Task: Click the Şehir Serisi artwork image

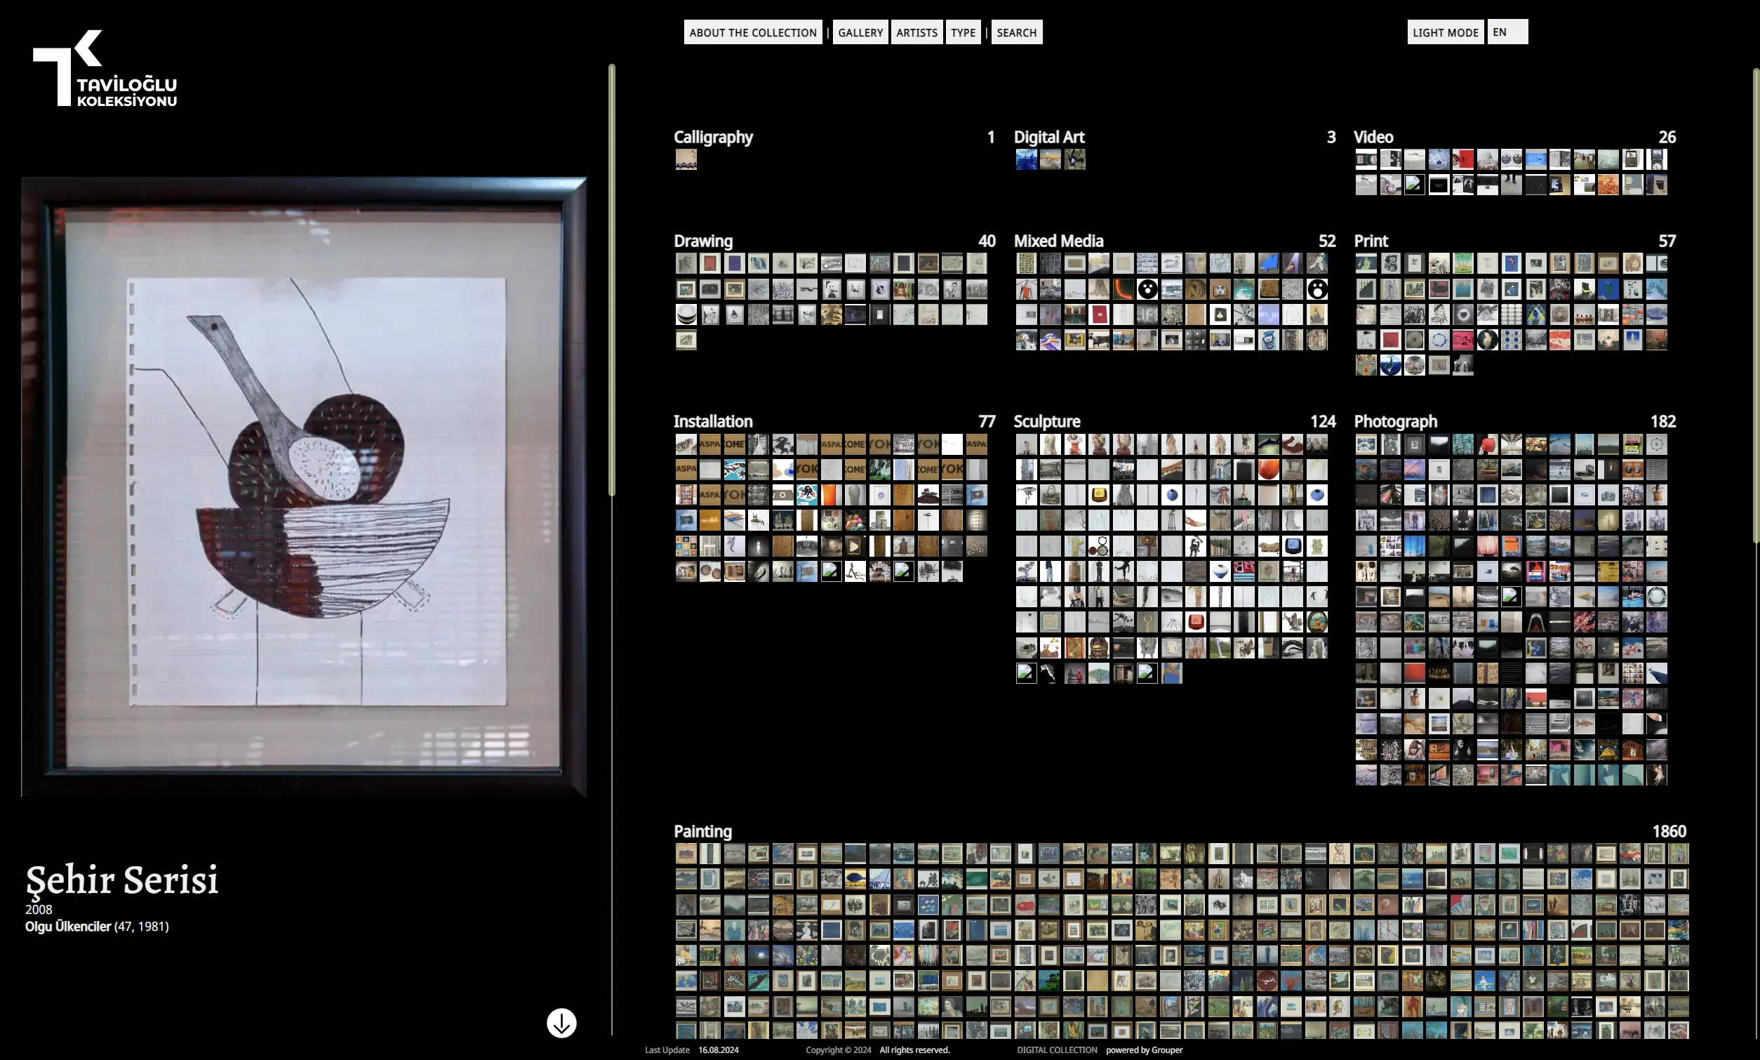Action: tap(303, 486)
